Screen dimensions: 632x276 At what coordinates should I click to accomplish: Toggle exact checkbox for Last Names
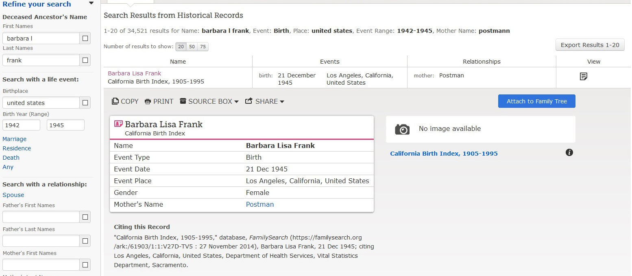pyautogui.click(x=85, y=60)
